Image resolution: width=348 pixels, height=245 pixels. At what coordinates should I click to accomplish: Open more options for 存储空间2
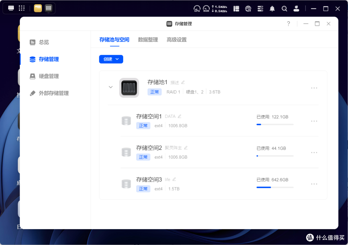pyautogui.click(x=314, y=153)
